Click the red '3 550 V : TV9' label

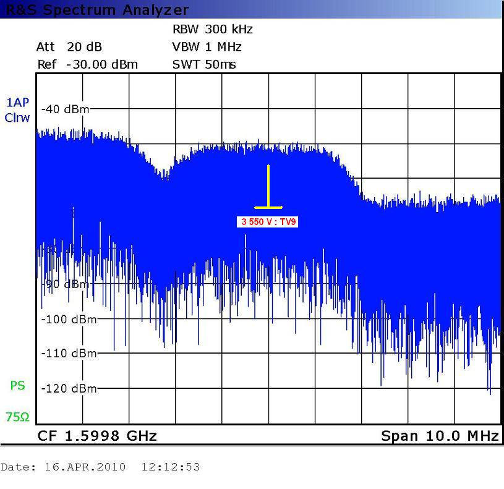coord(268,221)
